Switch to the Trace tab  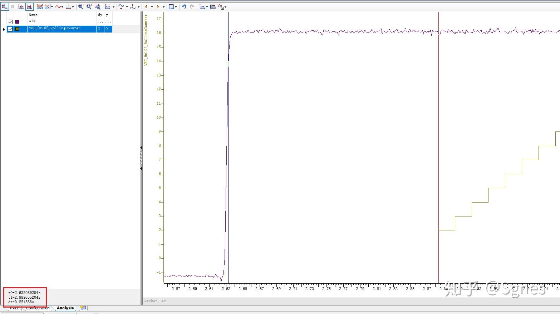14,308
